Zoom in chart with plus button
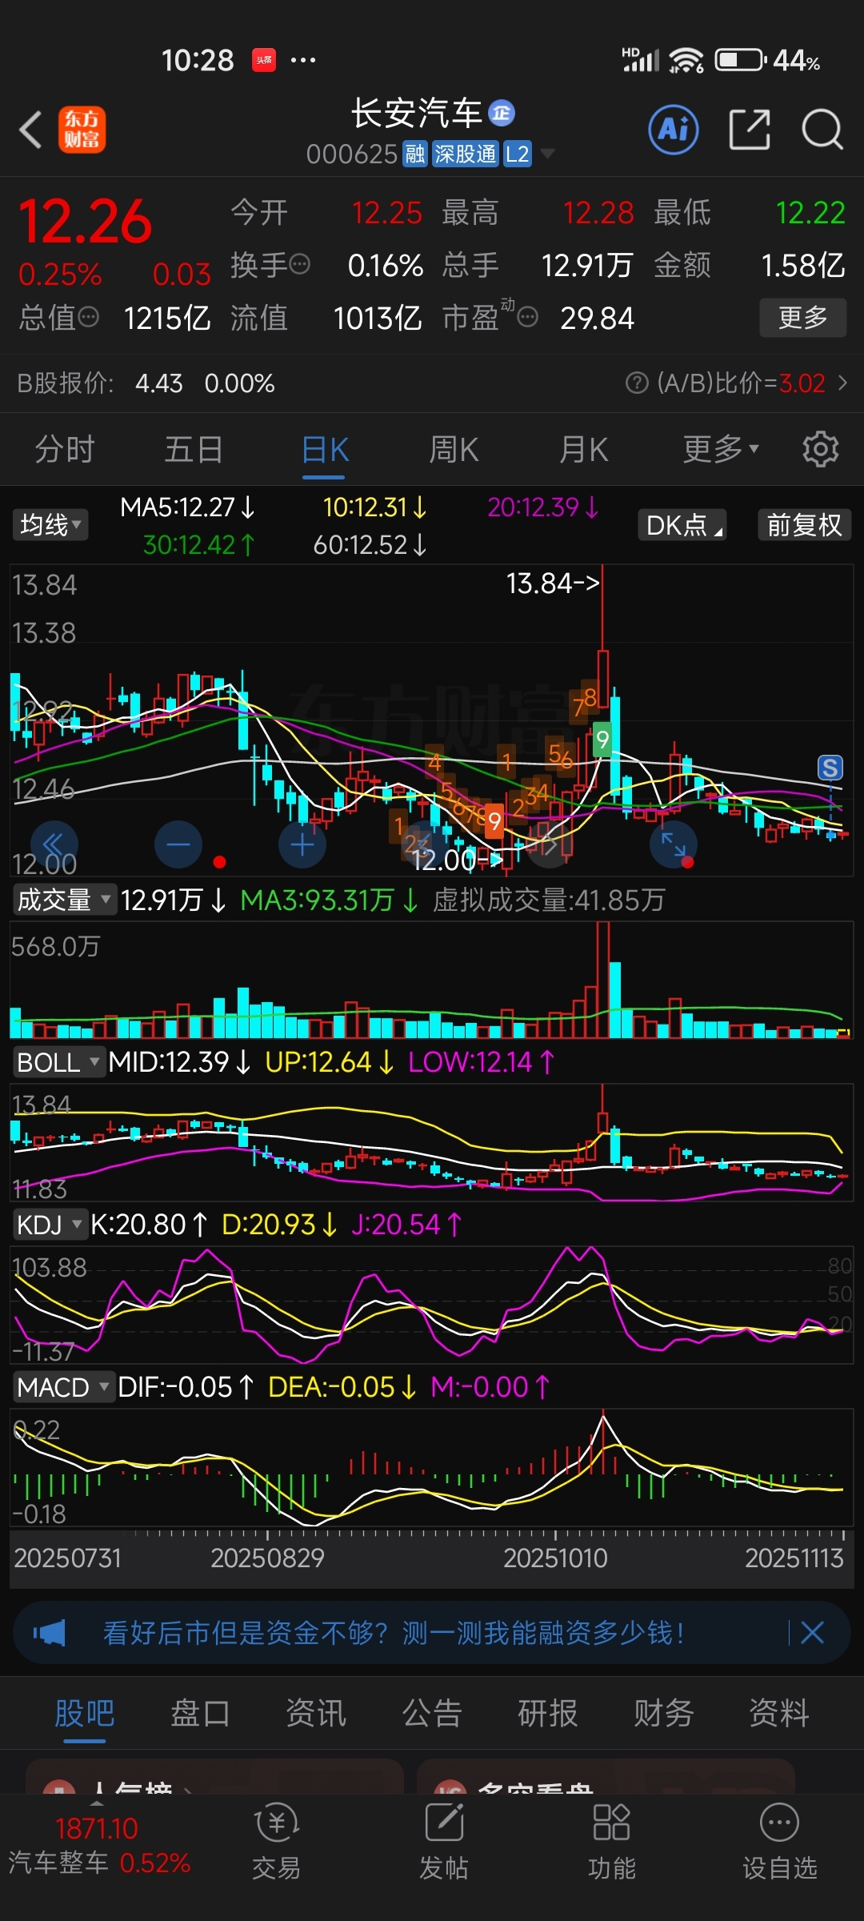The image size is (864, 1921). (302, 844)
